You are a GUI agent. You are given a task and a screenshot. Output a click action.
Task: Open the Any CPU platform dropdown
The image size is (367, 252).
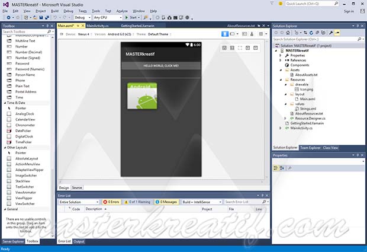tap(108, 18)
